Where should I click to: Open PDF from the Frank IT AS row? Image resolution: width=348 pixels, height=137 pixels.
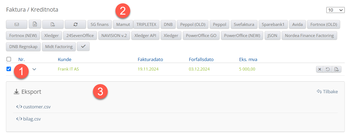337,69
